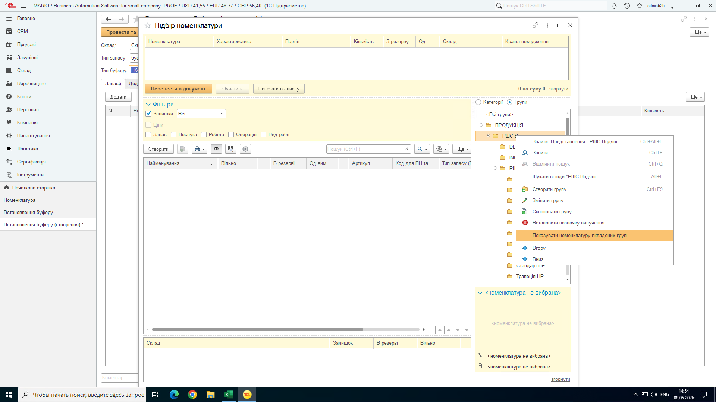Viewport: 716px width, 402px height.
Task: Click the Створити button
Action: tap(158, 149)
